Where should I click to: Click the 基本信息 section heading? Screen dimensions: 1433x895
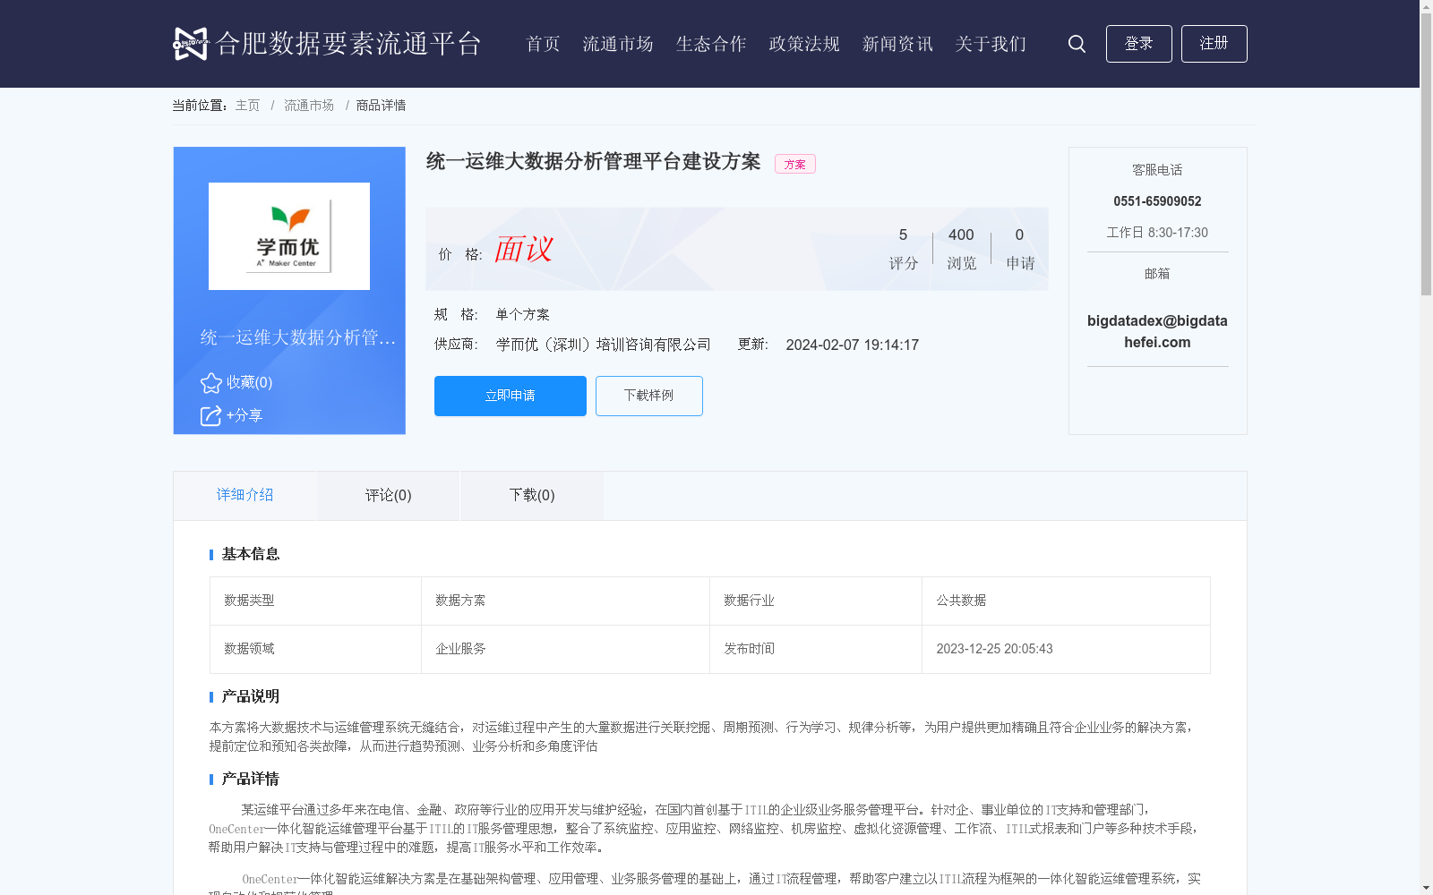coord(251,554)
